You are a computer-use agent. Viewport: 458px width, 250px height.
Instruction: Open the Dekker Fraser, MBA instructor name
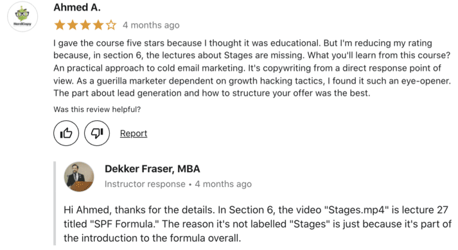point(152,169)
